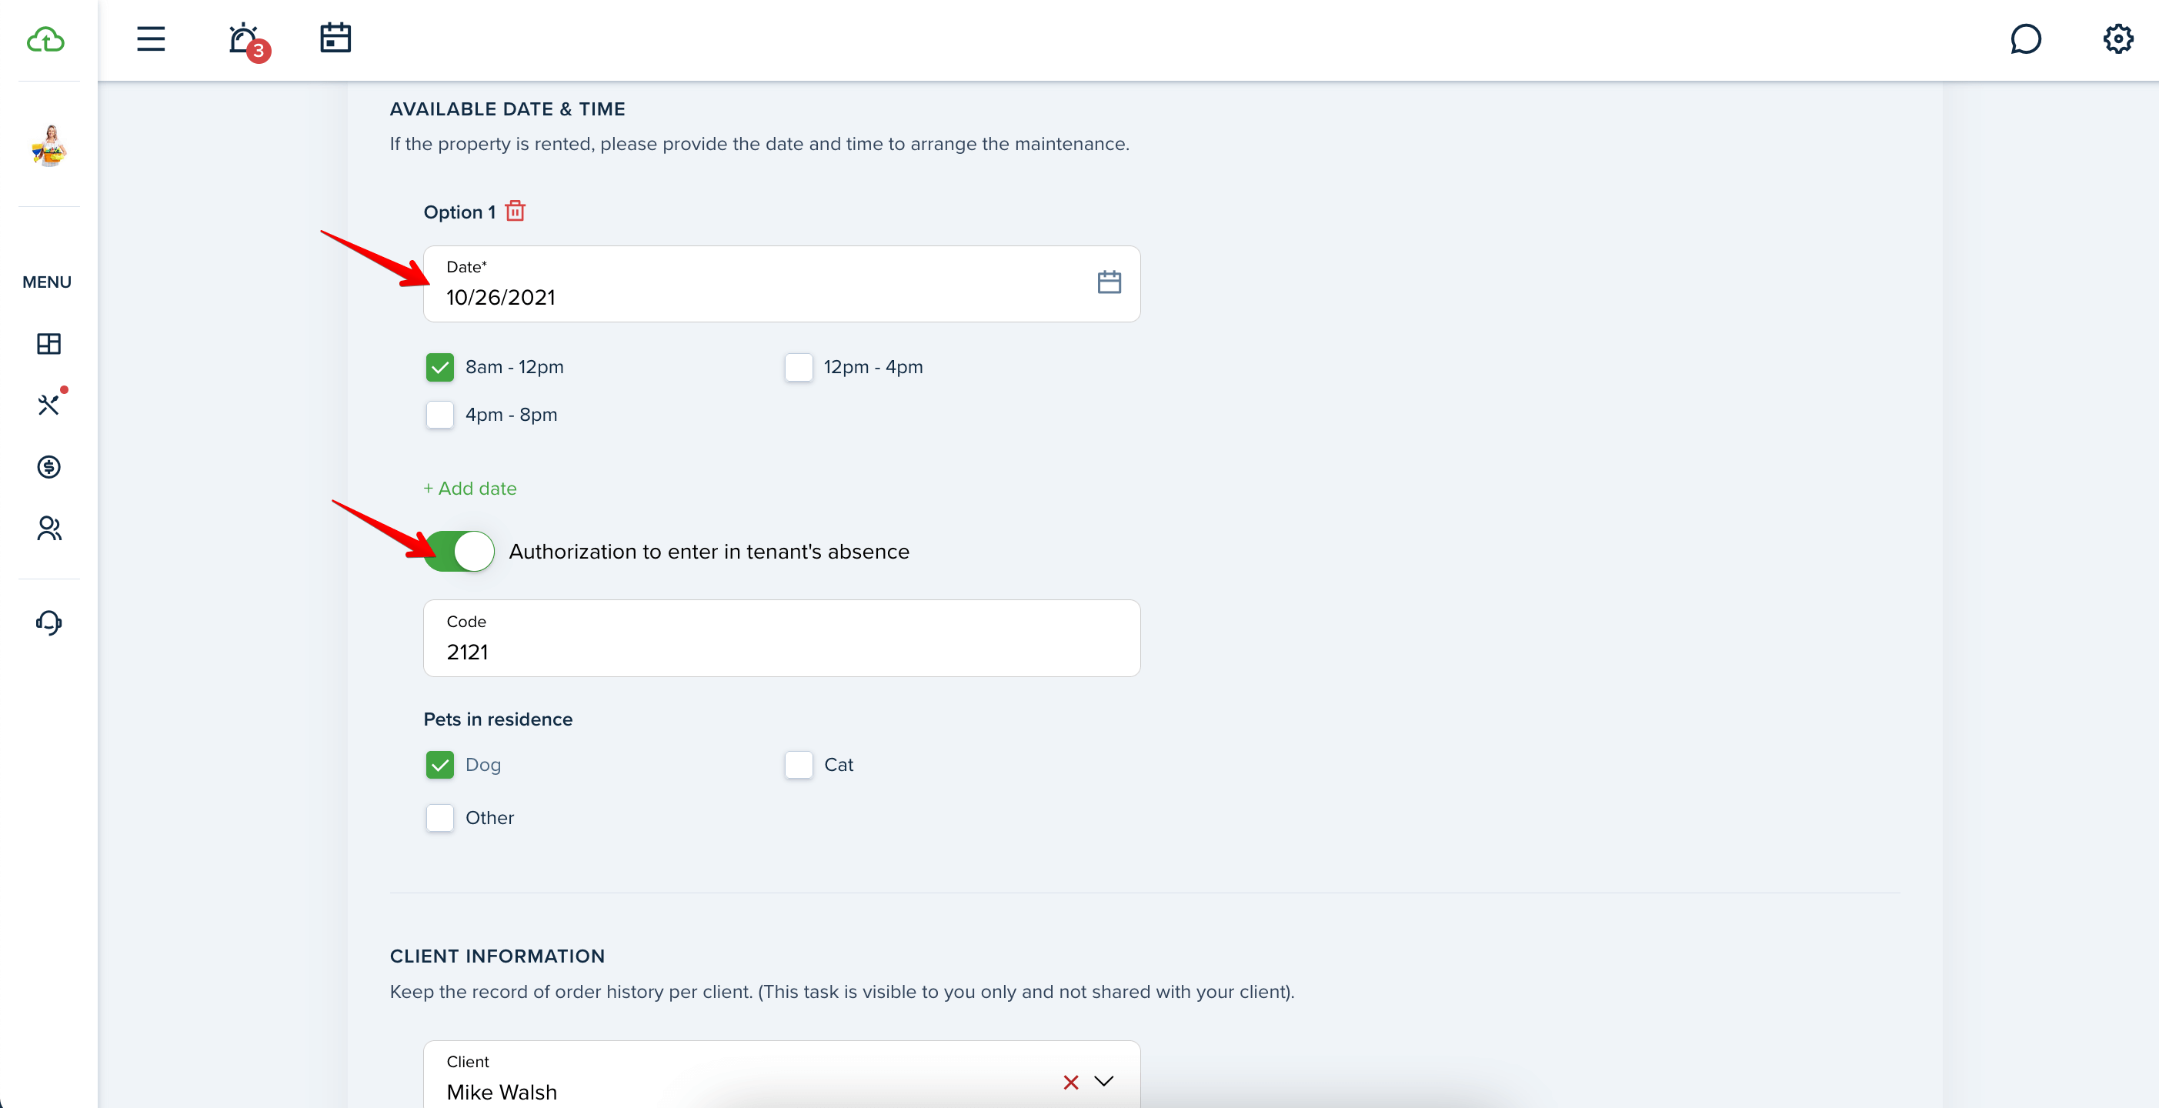Image resolution: width=2159 pixels, height=1108 pixels.
Task: Open the dashboard grid sidebar icon
Action: point(48,344)
